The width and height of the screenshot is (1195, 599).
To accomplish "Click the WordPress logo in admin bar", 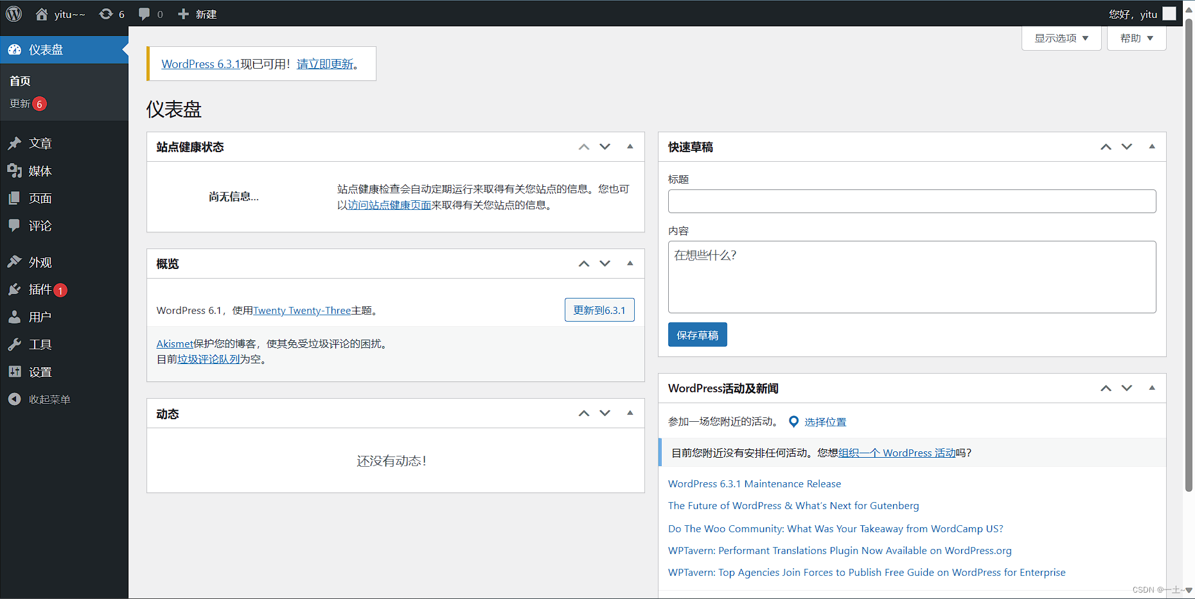I will (x=14, y=13).
